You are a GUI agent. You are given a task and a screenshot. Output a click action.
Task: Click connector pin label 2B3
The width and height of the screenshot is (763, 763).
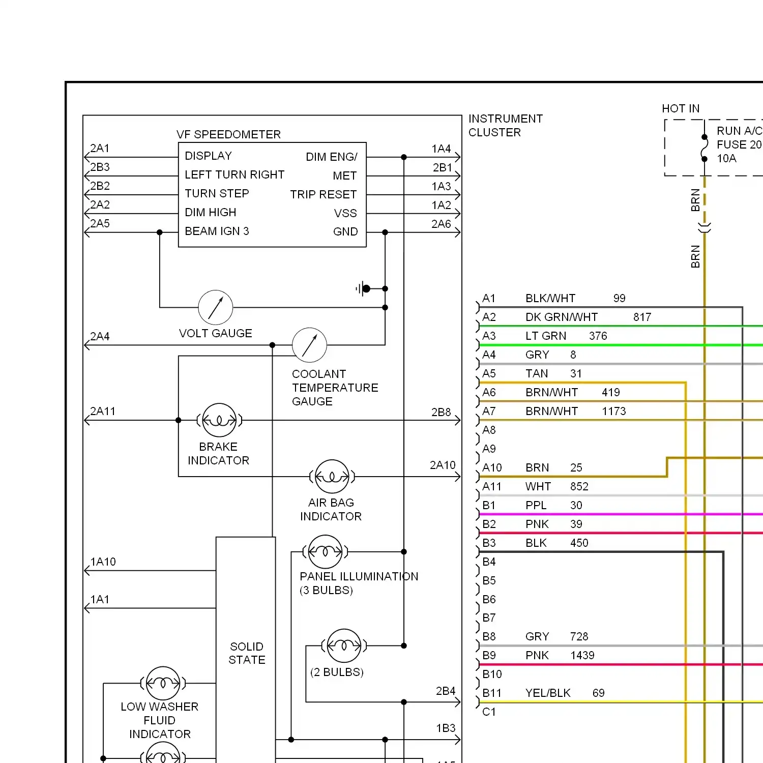point(100,167)
